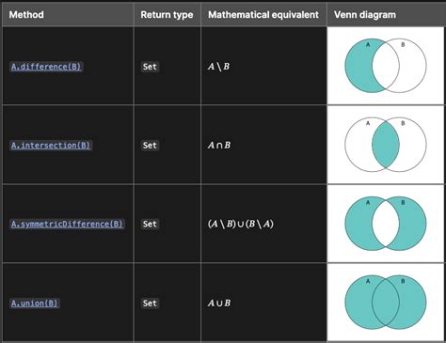Click Set return type in intersection row
Viewport: 446px width, 343px height.
point(150,146)
